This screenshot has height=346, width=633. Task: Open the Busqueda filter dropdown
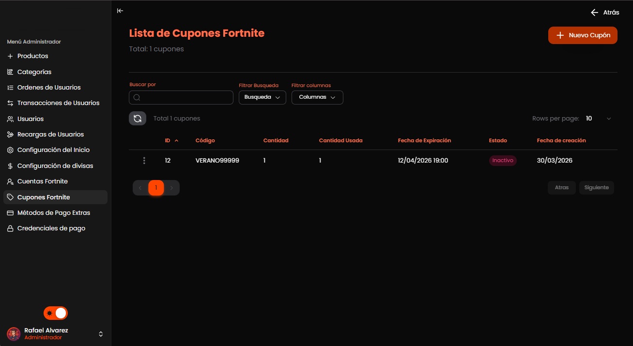[262, 97]
